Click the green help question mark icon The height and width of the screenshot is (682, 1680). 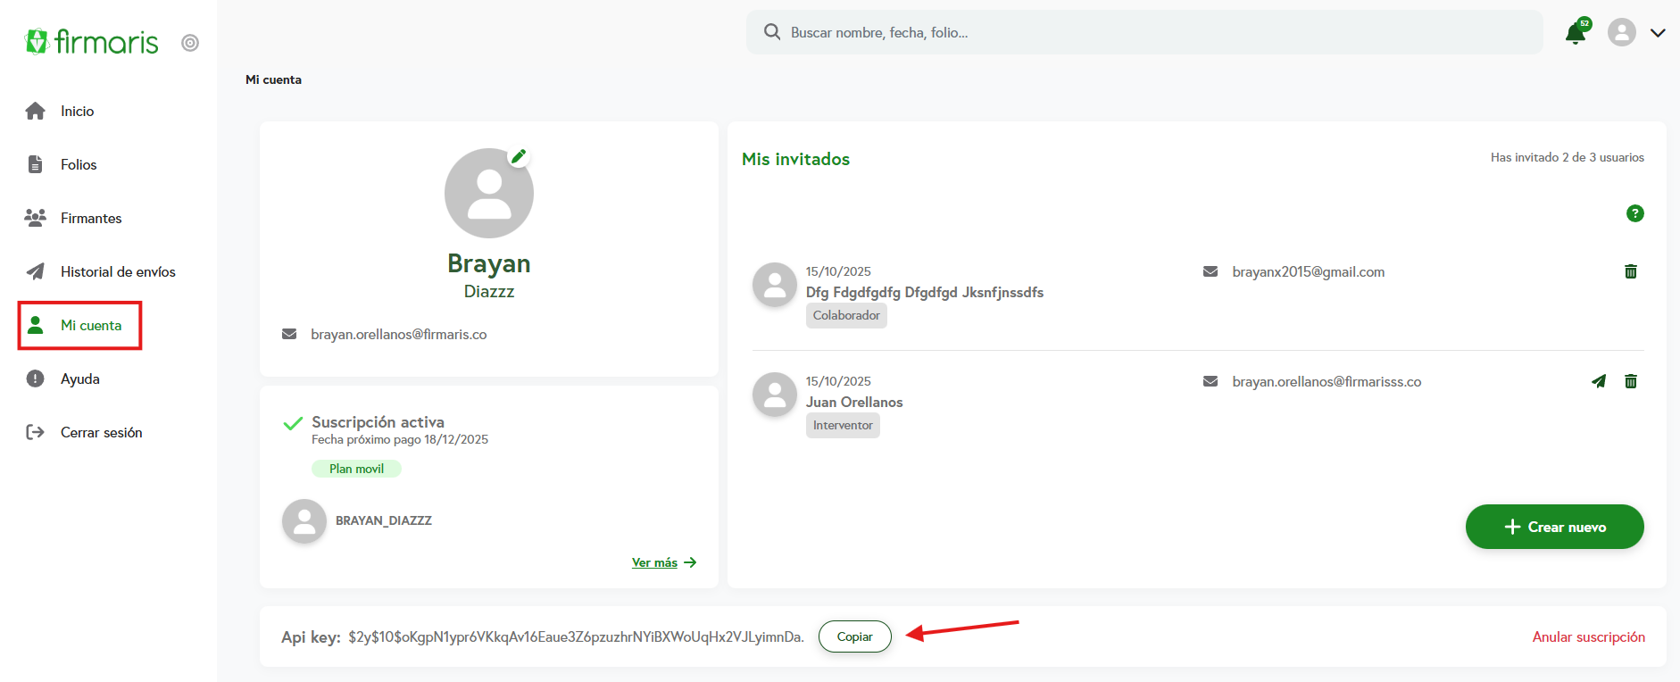point(1634,213)
